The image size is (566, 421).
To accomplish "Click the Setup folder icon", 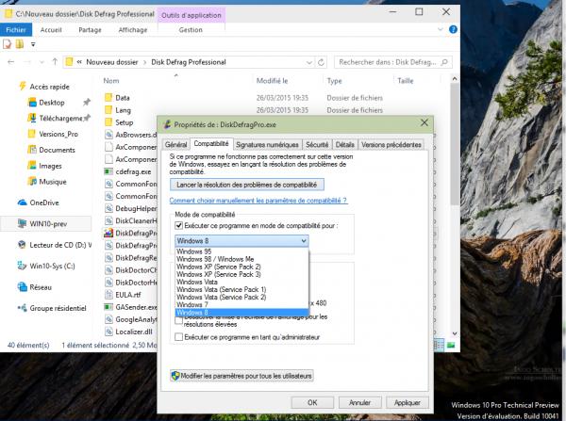I will (108, 122).
